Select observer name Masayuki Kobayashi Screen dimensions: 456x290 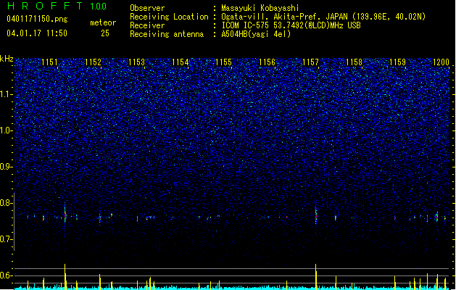pos(260,8)
